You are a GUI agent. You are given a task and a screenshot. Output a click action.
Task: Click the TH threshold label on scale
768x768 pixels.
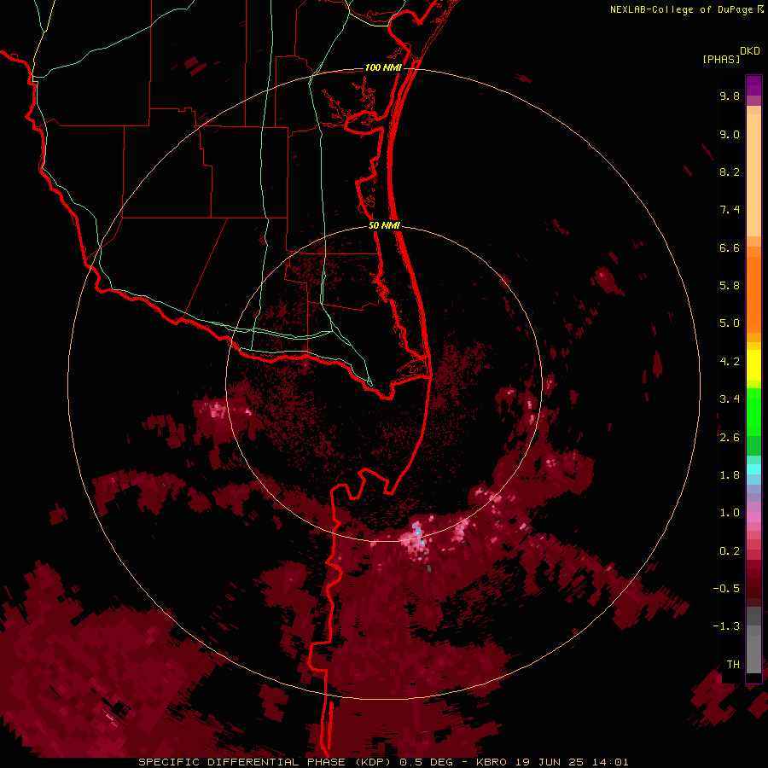733,665
